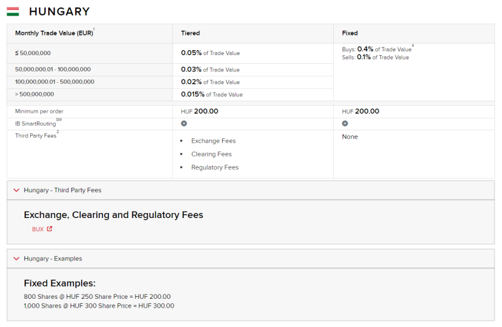Click the IB SmartRouting row label
The height and width of the screenshot is (327, 502).
pyautogui.click(x=36, y=123)
